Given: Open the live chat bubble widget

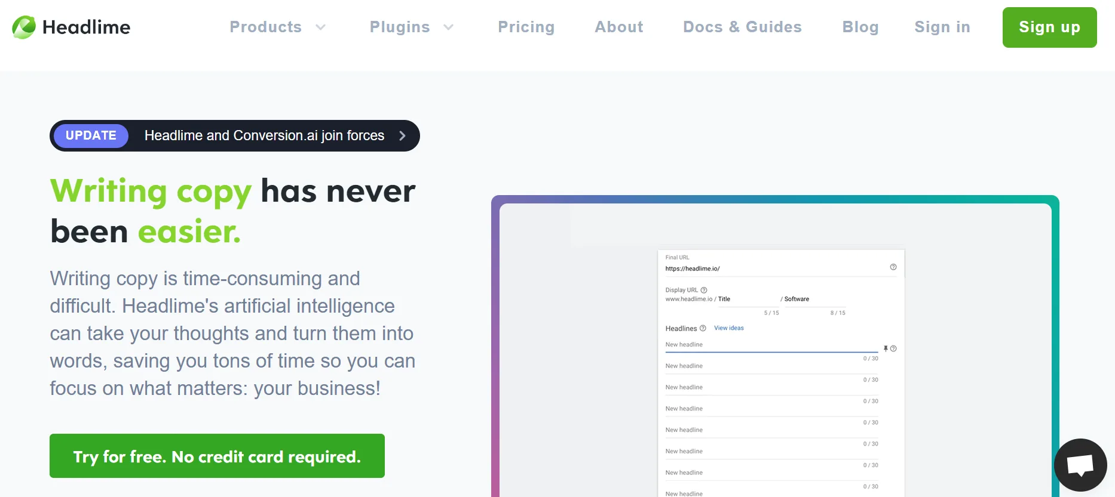Looking at the screenshot, I should [x=1080, y=465].
